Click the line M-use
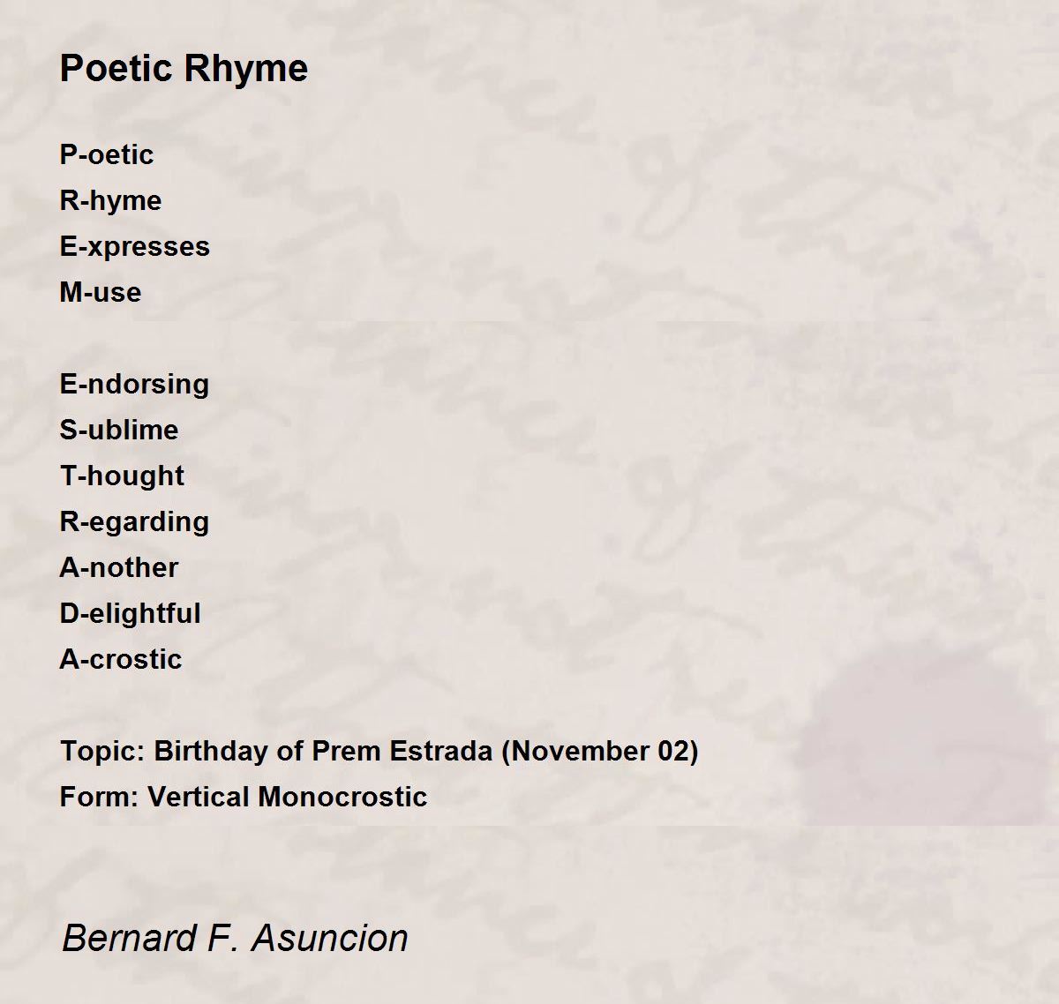This screenshot has height=1004, width=1059. point(100,292)
